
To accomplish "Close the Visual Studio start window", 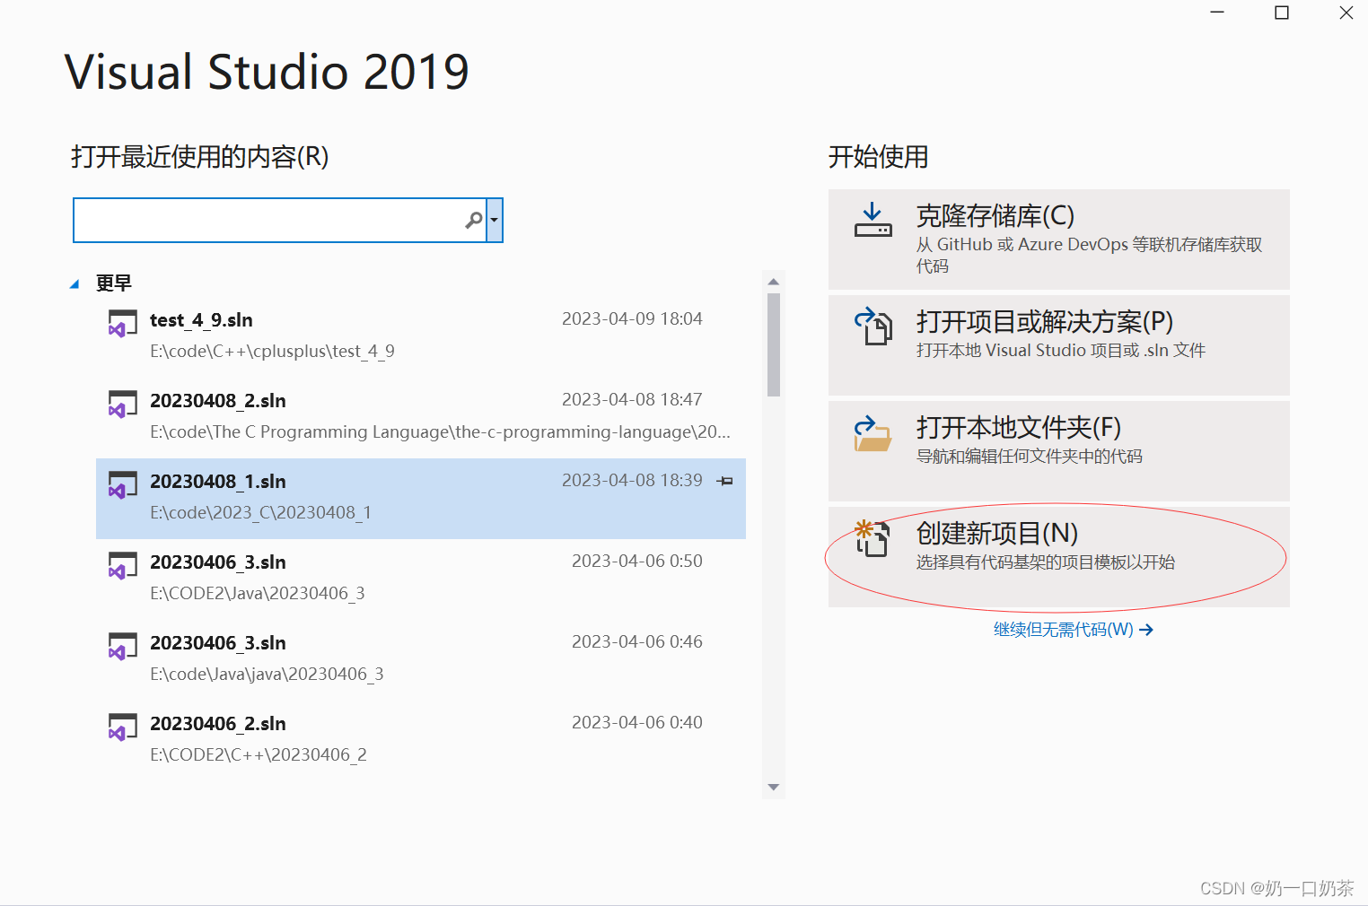I will [x=1346, y=13].
